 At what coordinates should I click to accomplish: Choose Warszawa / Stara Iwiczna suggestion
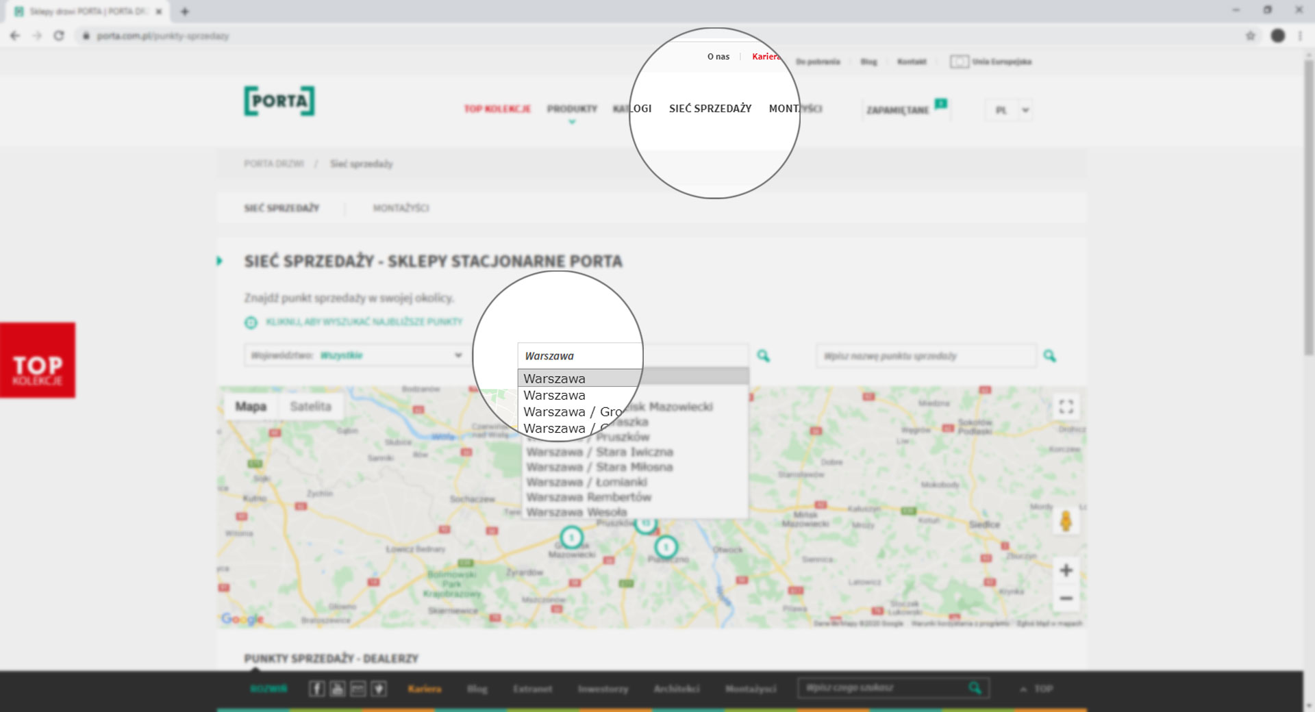600,452
